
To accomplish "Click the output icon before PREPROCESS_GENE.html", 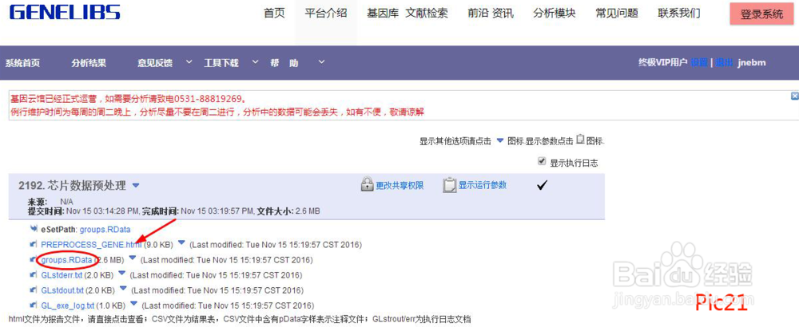I will 34,245.
